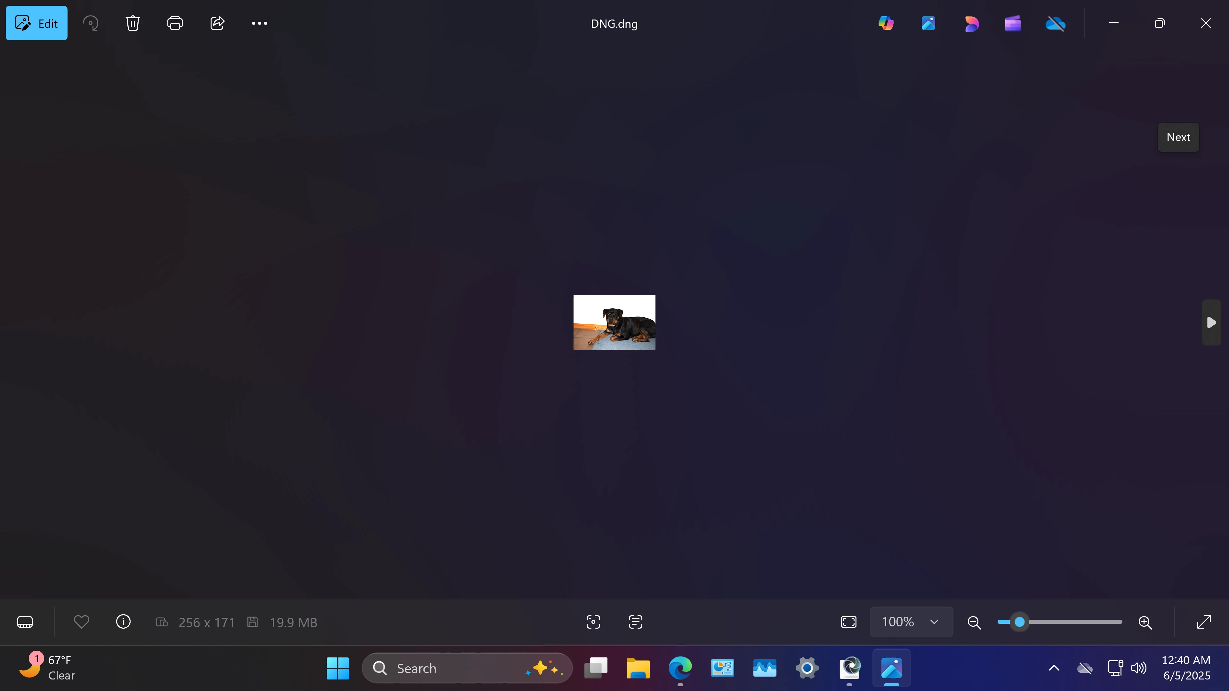This screenshot has height=691, width=1229.
Task: Click the Share icon in the top toolbar
Action: 217,23
